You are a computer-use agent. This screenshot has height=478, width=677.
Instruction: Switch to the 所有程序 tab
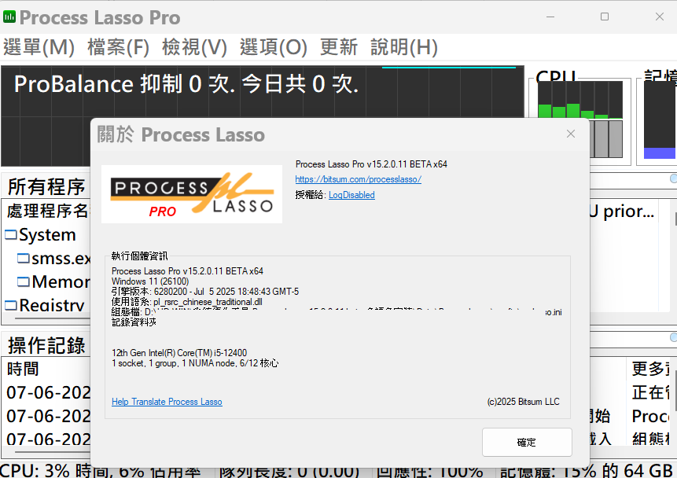(x=46, y=186)
